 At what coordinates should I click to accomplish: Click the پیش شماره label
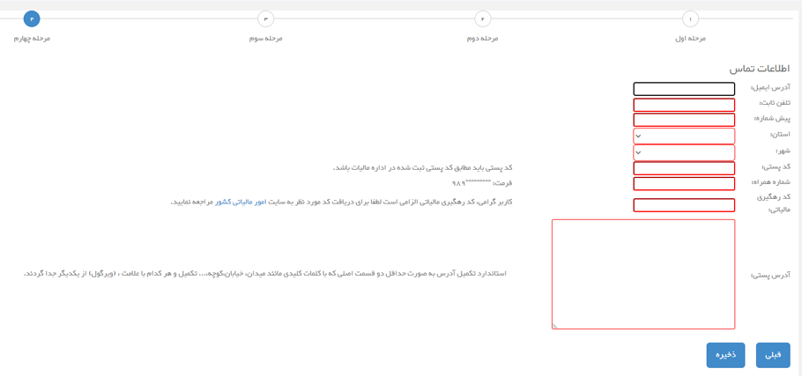click(772, 119)
